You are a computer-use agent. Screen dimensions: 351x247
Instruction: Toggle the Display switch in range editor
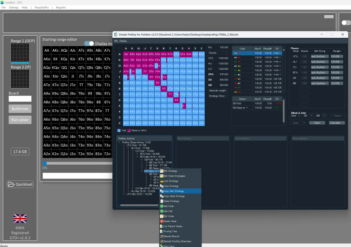(x=89, y=44)
